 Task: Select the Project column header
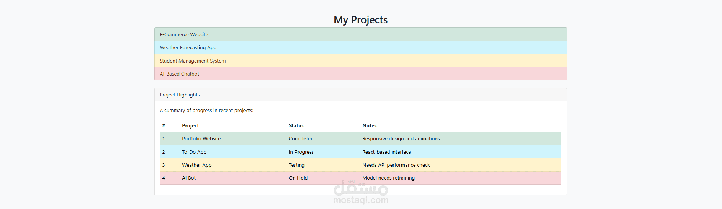[190, 125]
